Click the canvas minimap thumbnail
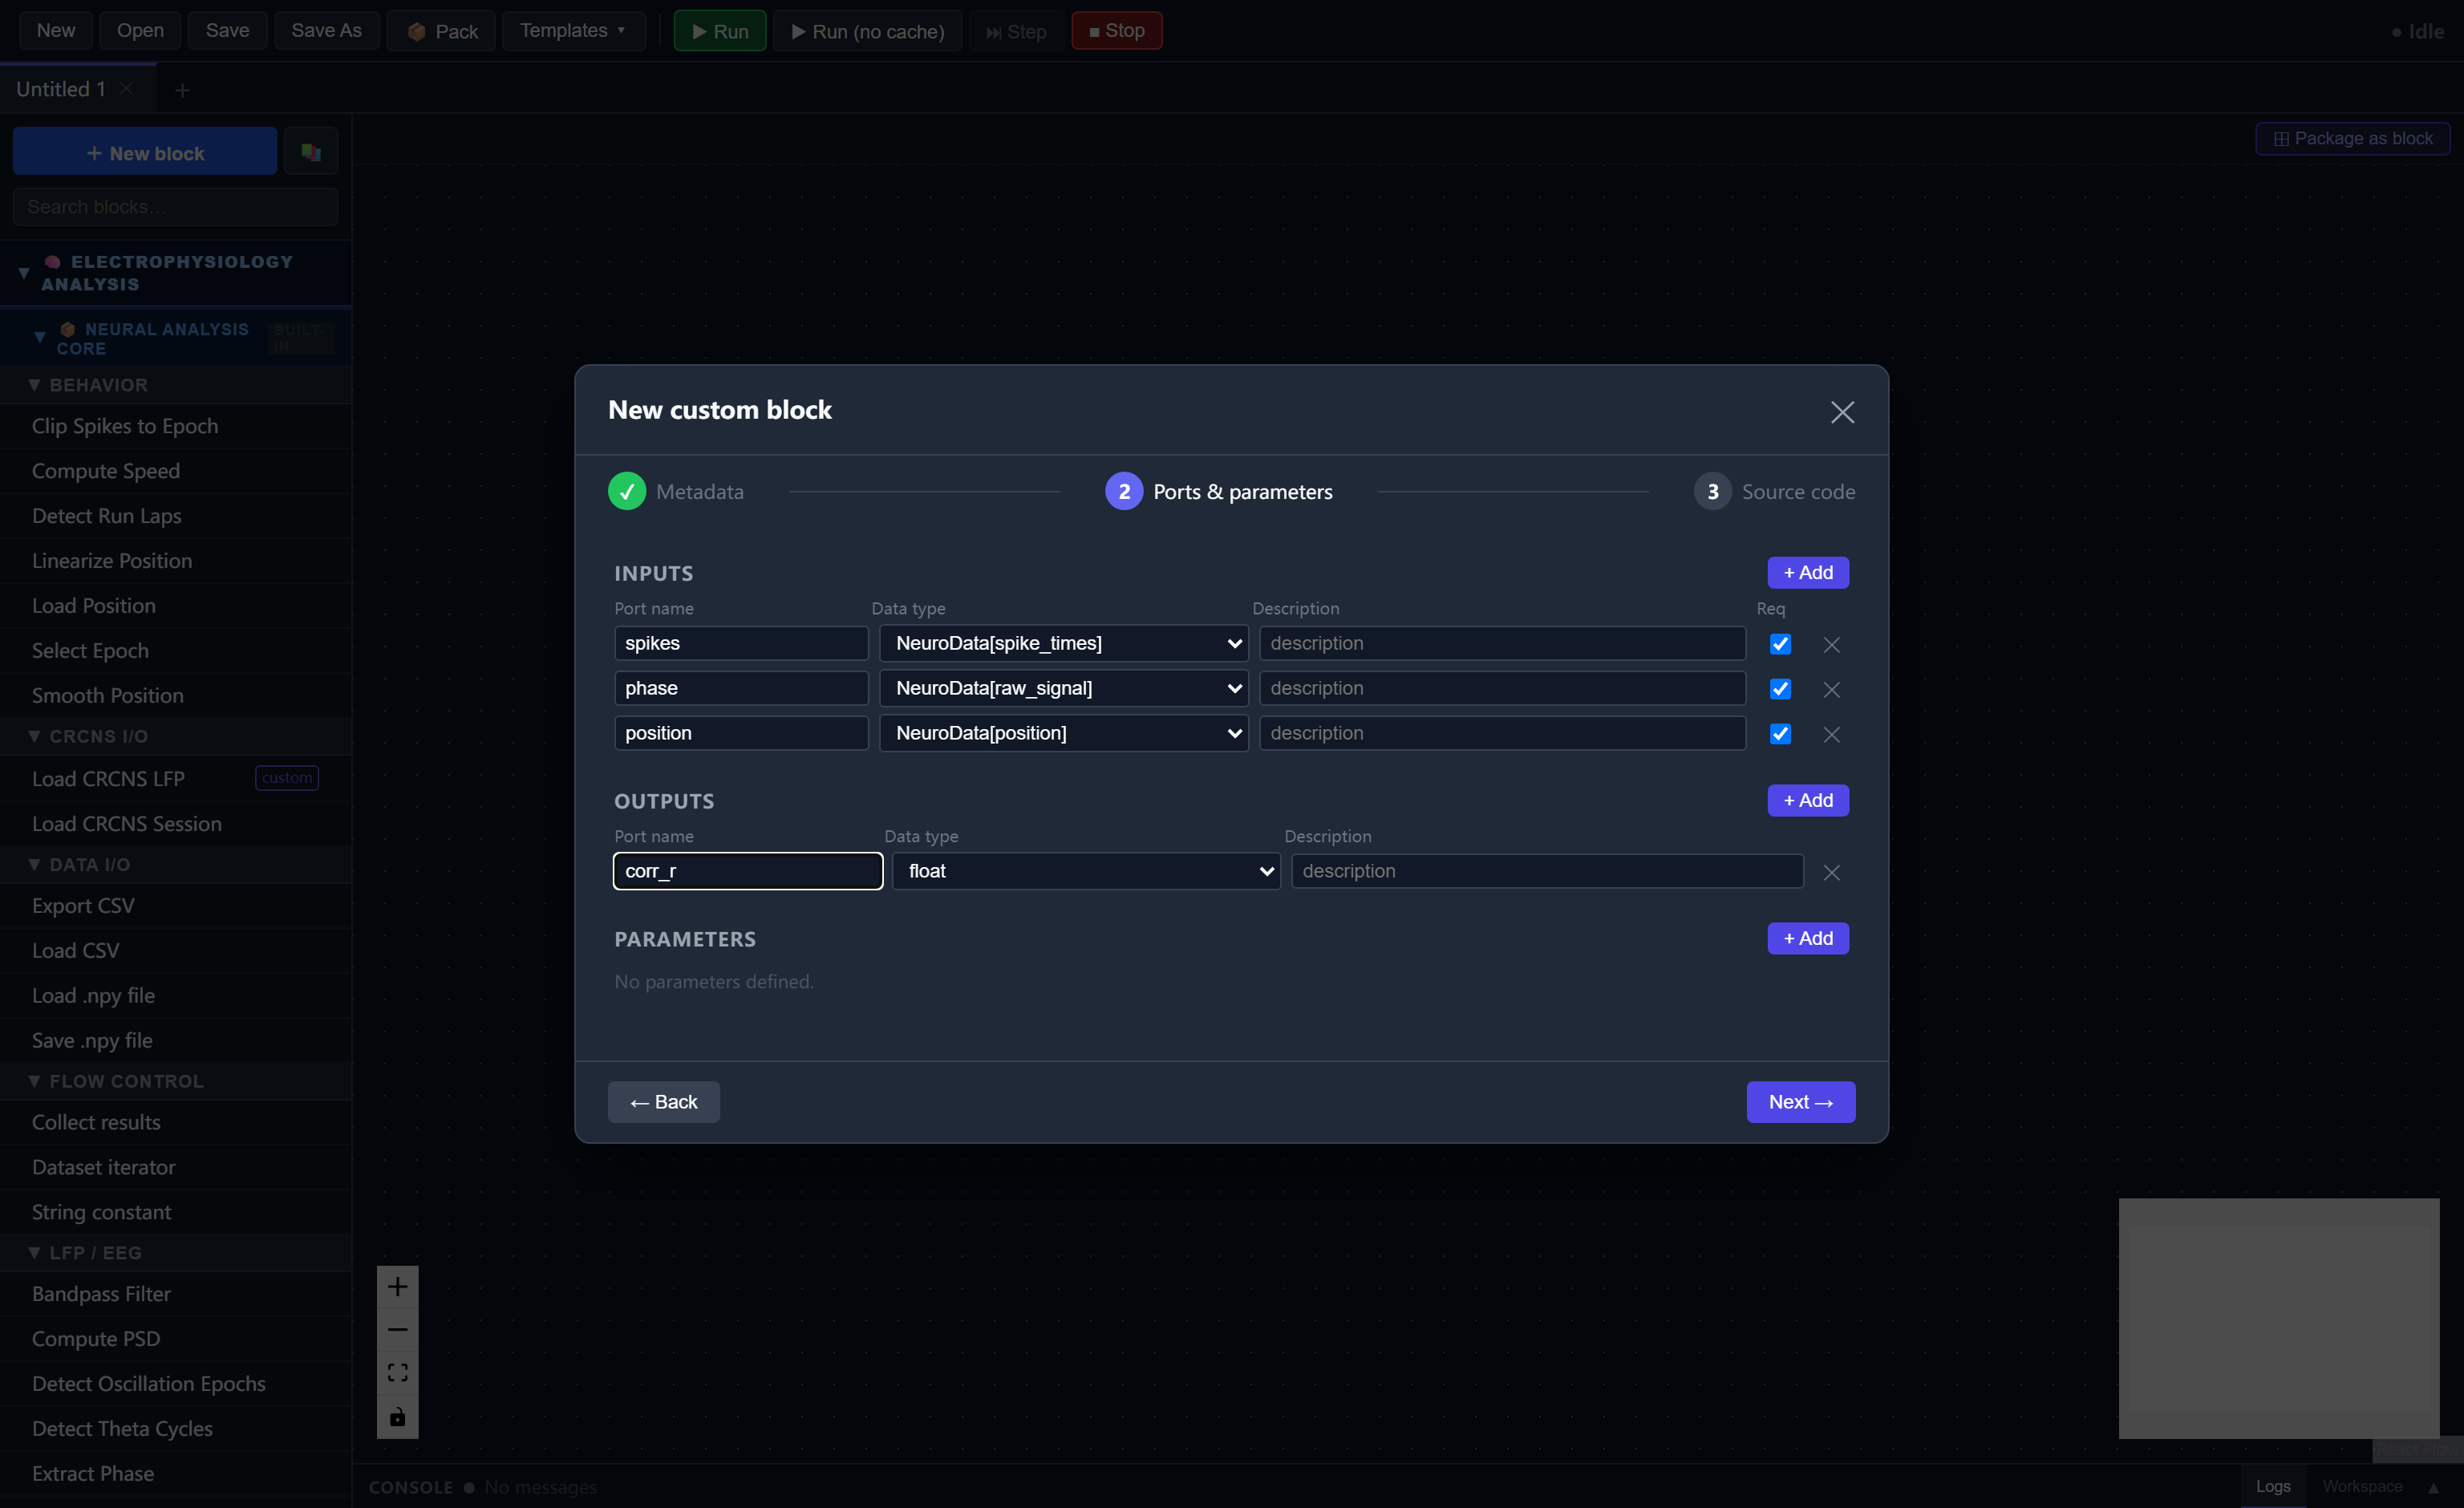 (x=2278, y=1318)
